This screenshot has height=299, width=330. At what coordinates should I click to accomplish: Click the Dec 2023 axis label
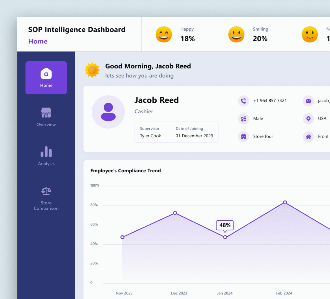(x=179, y=293)
